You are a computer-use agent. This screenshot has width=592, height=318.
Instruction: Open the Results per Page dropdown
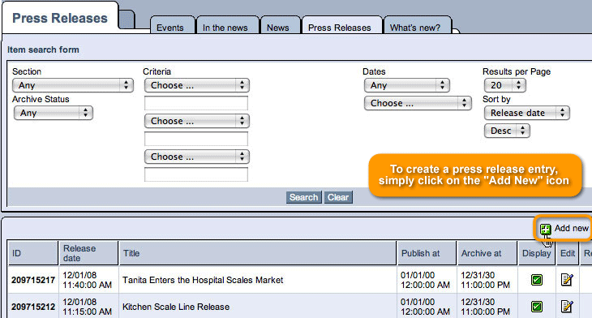click(x=504, y=85)
